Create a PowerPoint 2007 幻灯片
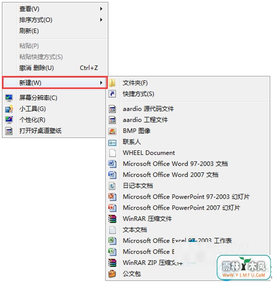Image resolution: width=273 pixels, height=282 pixels. tap(188, 208)
